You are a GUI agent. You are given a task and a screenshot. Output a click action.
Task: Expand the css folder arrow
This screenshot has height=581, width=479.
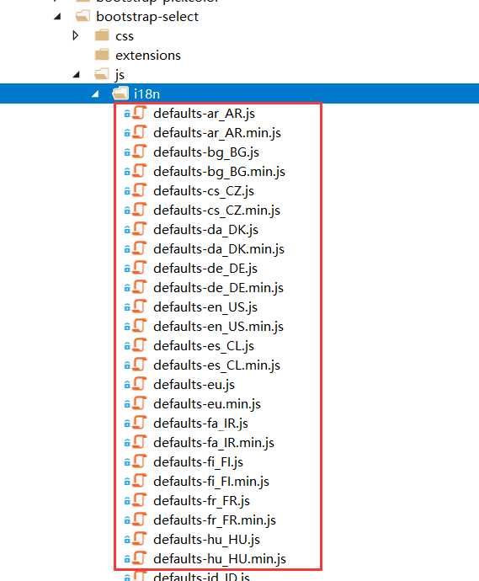click(76, 35)
